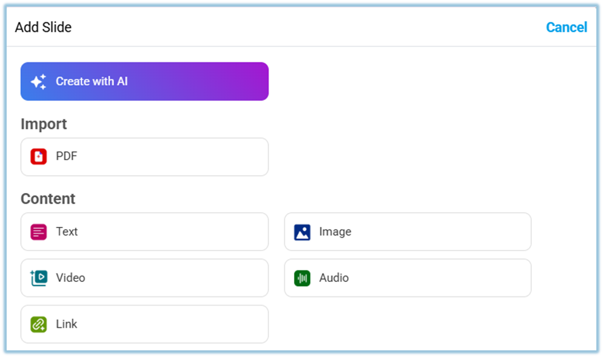Image resolution: width=603 pixels, height=357 pixels.
Task: Click the sparkle icon on Create with AI
Action: [39, 82]
